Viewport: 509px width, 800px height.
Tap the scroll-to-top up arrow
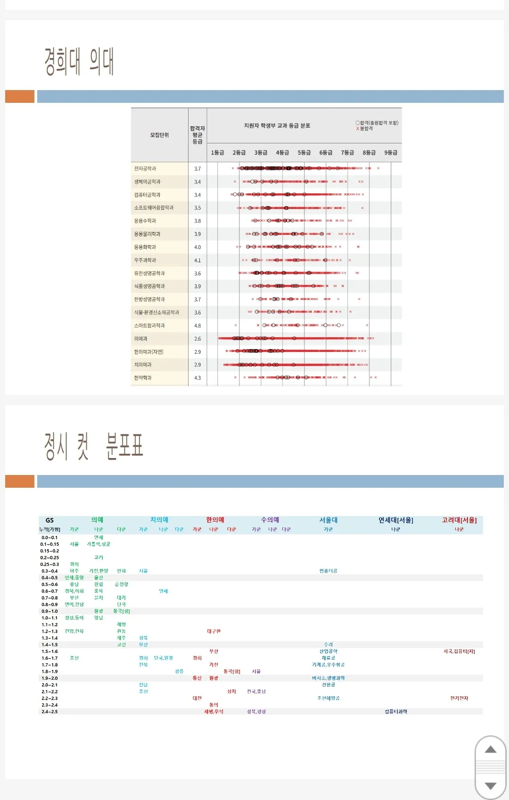coord(491,750)
